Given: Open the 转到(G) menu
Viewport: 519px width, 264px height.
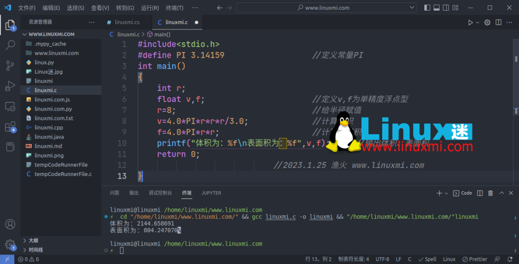Looking at the screenshot, I should coord(125,8).
